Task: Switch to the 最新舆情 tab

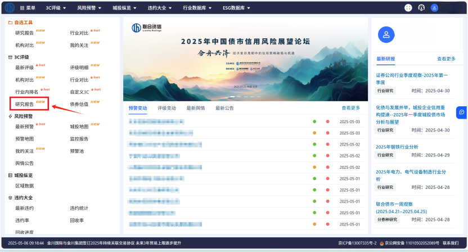Action: [196, 108]
